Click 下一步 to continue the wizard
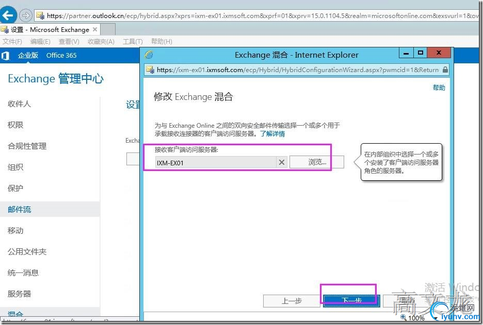483x325 pixels. coord(351,301)
